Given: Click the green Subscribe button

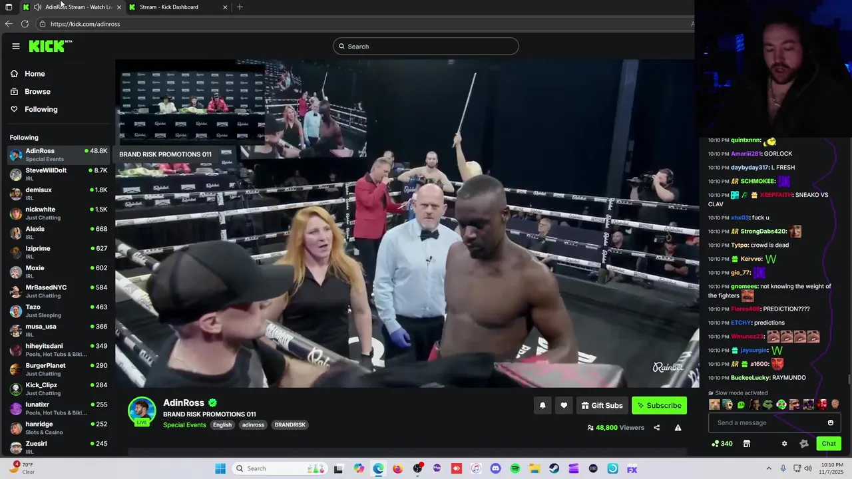Looking at the screenshot, I should (659, 405).
